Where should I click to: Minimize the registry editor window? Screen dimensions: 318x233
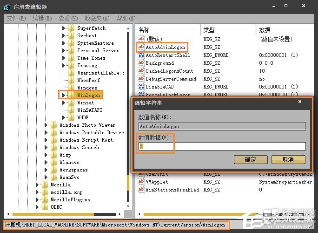(274, 6)
